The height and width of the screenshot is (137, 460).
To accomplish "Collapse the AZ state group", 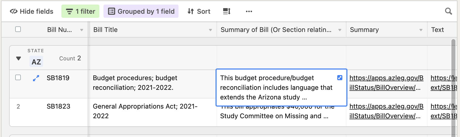I will tap(19, 58).
